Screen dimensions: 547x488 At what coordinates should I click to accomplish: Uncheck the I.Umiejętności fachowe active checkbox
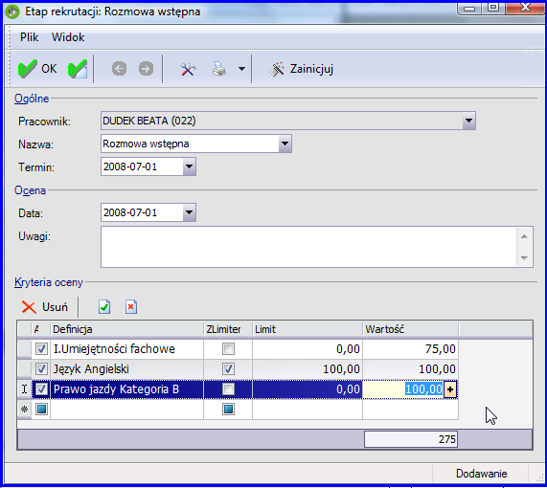(41, 349)
